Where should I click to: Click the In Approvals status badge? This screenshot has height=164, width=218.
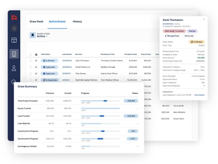tap(50, 80)
